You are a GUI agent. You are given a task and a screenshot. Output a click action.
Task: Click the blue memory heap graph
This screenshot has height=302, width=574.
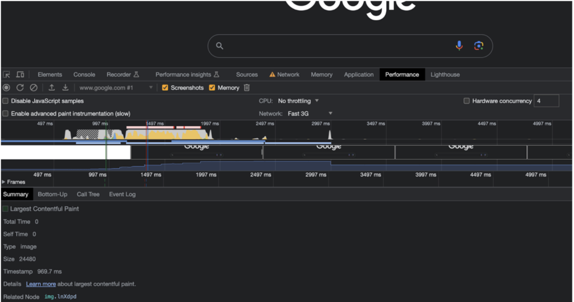[285, 165]
